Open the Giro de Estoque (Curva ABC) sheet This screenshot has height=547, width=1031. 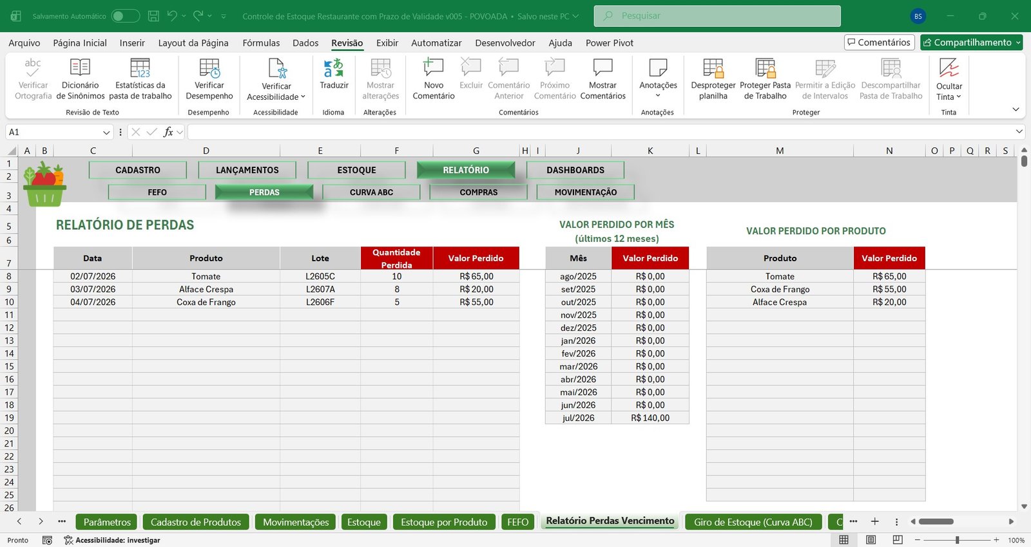coord(753,522)
